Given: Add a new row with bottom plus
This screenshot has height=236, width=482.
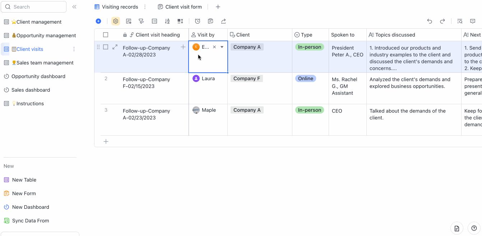Looking at the screenshot, I should click(106, 141).
